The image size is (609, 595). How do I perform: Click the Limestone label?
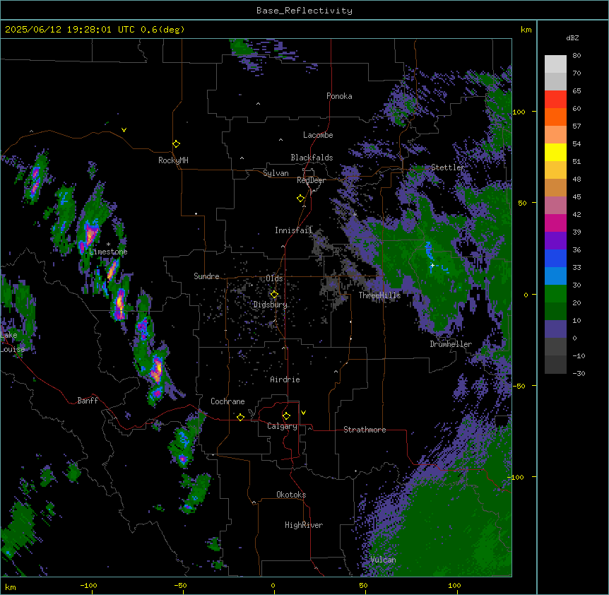pos(108,252)
